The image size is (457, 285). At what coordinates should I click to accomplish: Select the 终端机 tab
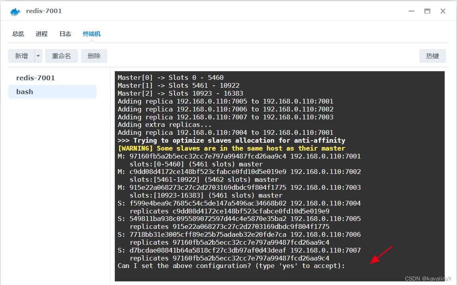pos(91,34)
